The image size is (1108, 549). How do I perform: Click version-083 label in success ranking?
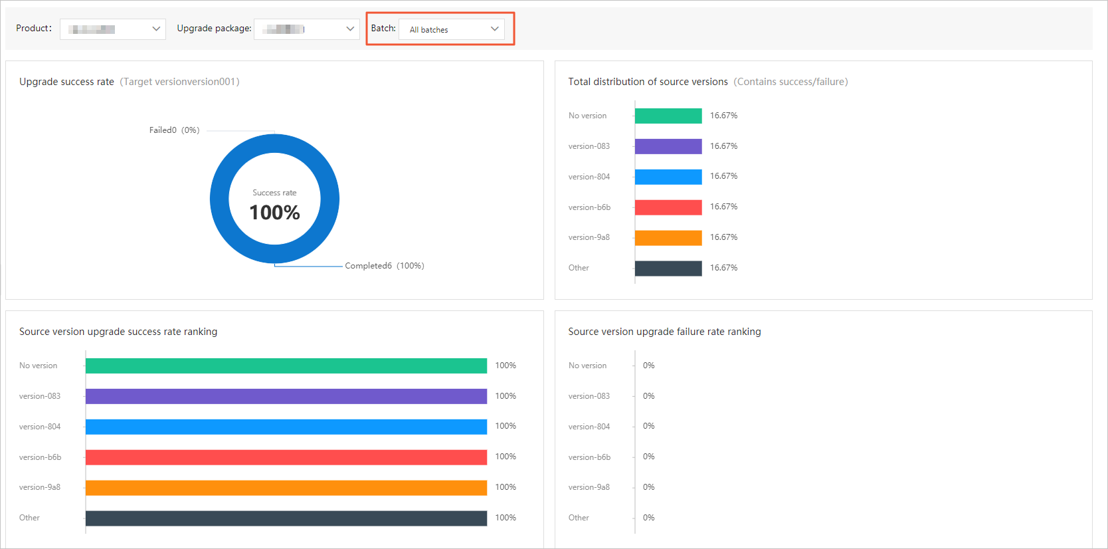tap(40, 396)
